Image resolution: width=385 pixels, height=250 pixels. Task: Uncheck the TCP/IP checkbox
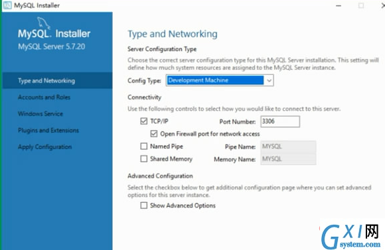(144, 121)
